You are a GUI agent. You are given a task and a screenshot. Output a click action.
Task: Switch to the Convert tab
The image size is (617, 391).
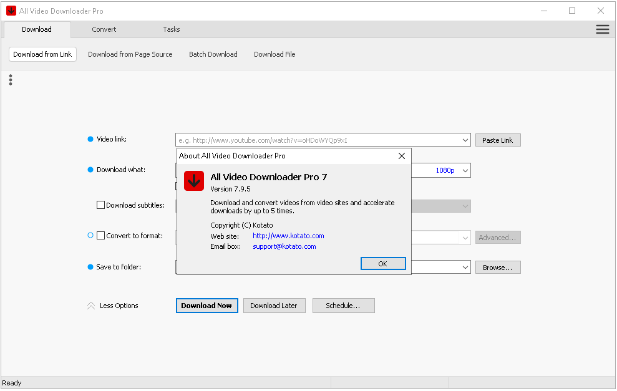point(104,29)
